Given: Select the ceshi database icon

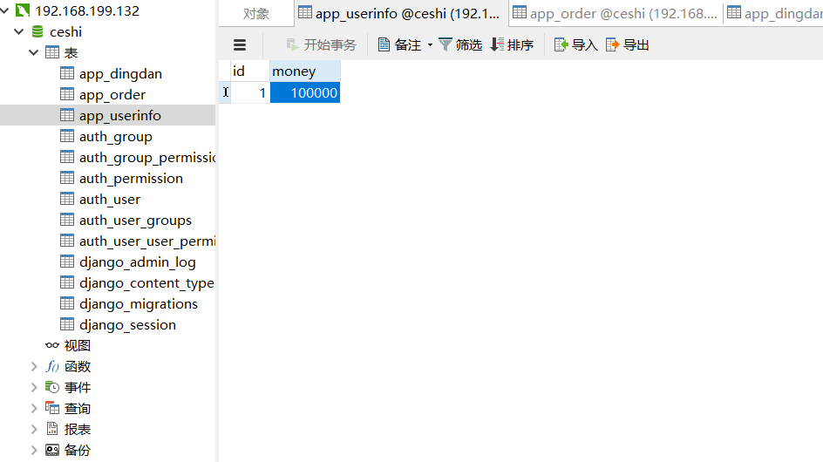Looking at the screenshot, I should click(x=37, y=32).
